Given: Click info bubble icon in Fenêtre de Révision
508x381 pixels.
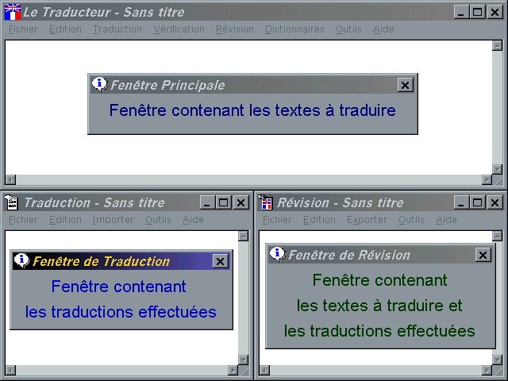Looking at the screenshot, I should click(x=277, y=254).
